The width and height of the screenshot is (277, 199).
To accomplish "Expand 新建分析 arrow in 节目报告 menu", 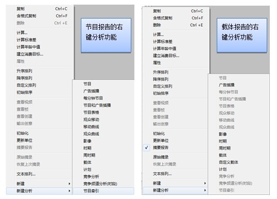I will coord(70,191).
